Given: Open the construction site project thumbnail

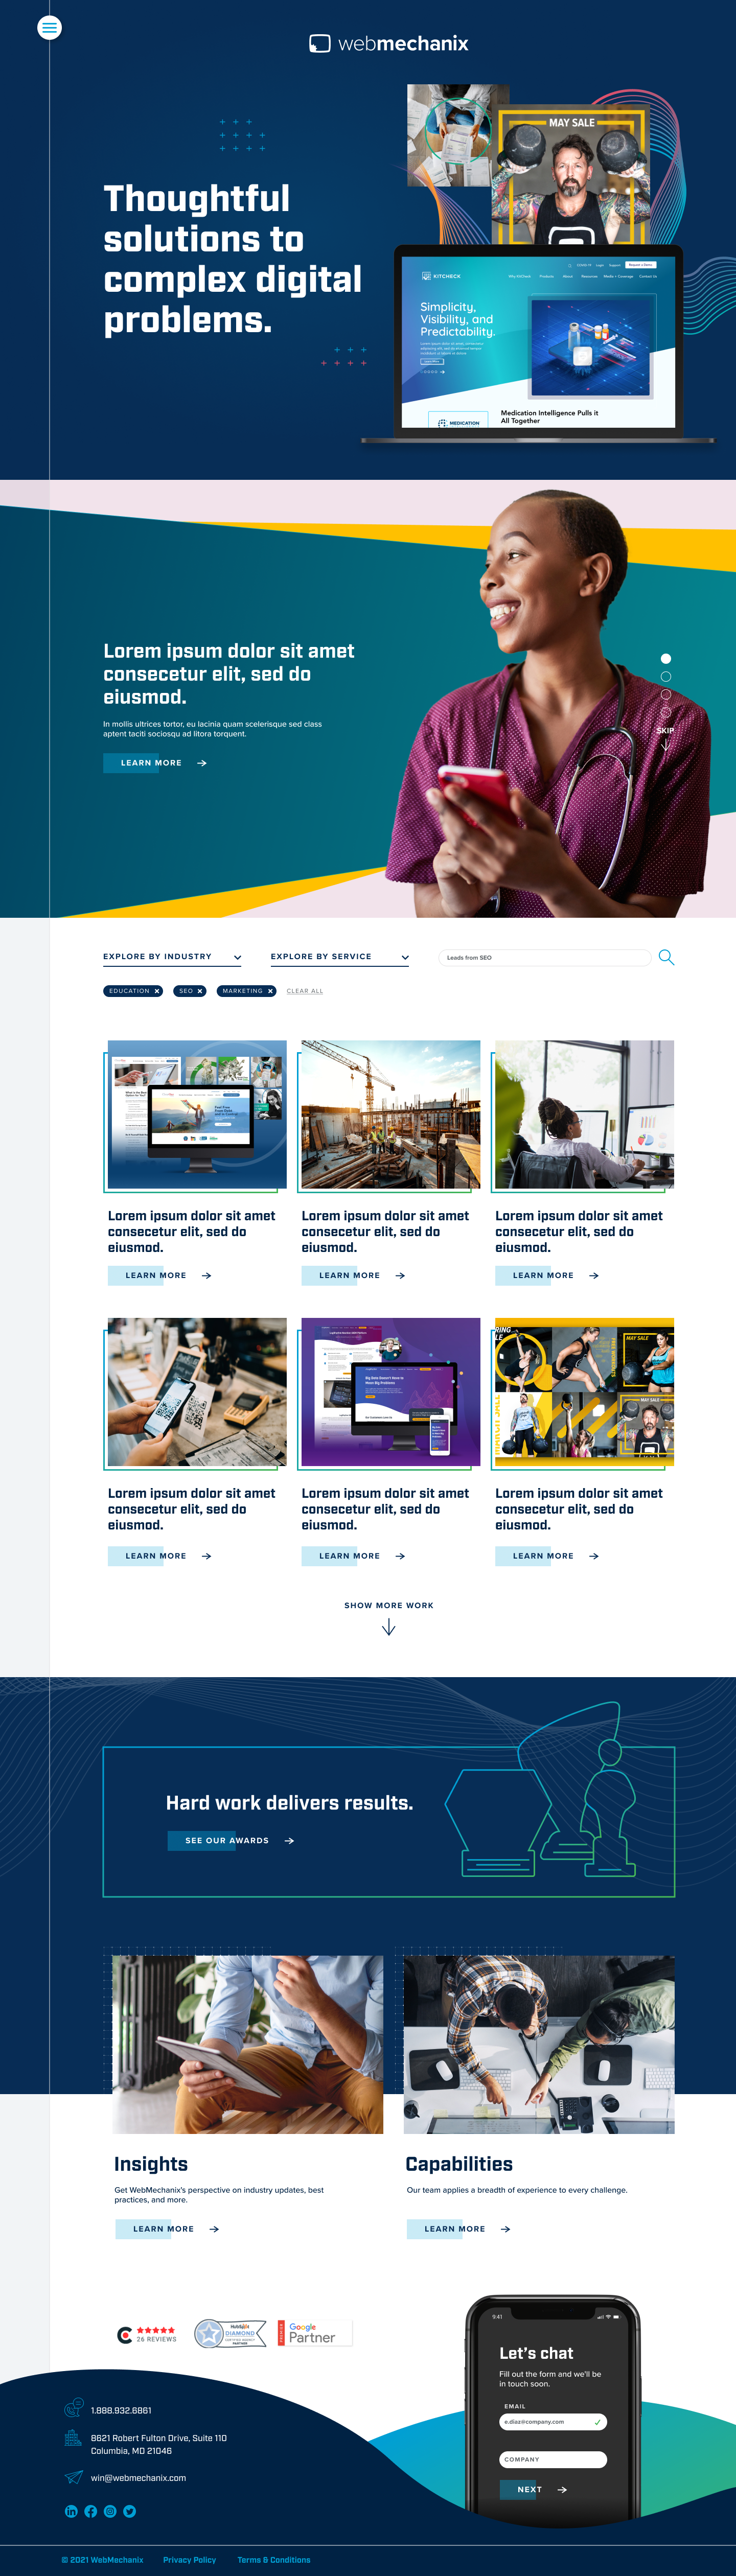Looking at the screenshot, I should 391,1114.
